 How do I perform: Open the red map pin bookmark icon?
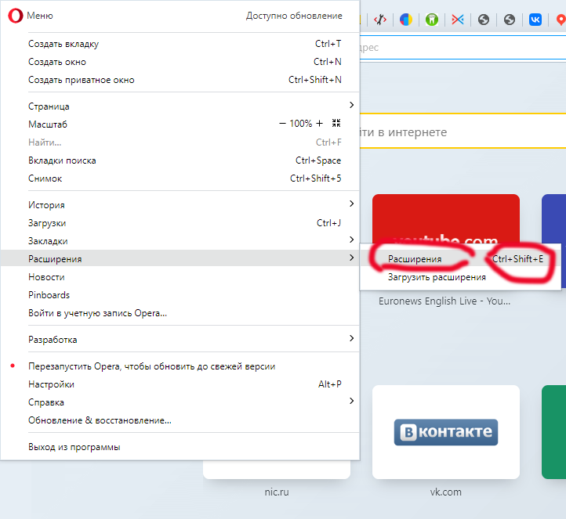pyautogui.click(x=561, y=20)
